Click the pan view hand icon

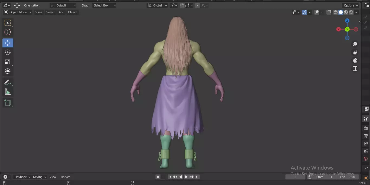(355, 52)
